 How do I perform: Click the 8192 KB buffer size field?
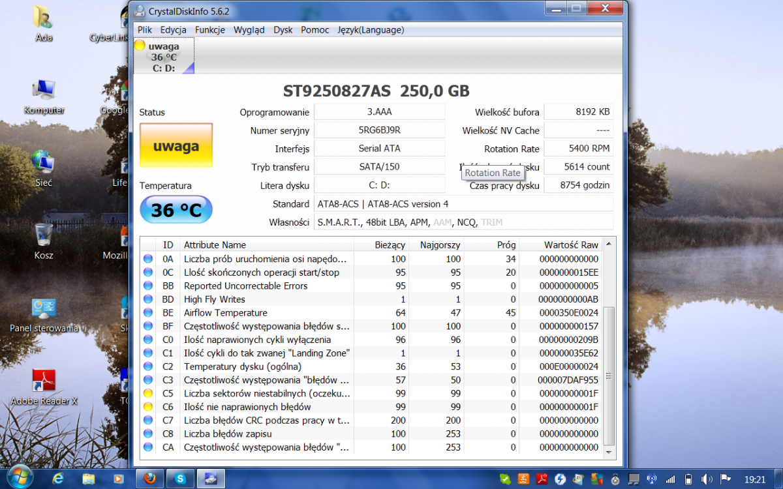(x=579, y=112)
